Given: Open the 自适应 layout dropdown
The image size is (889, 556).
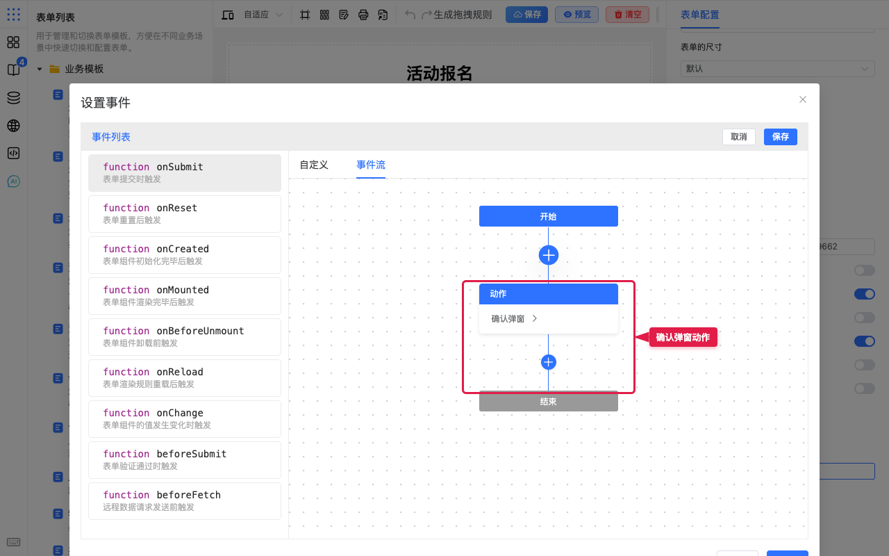Looking at the screenshot, I should click(263, 15).
